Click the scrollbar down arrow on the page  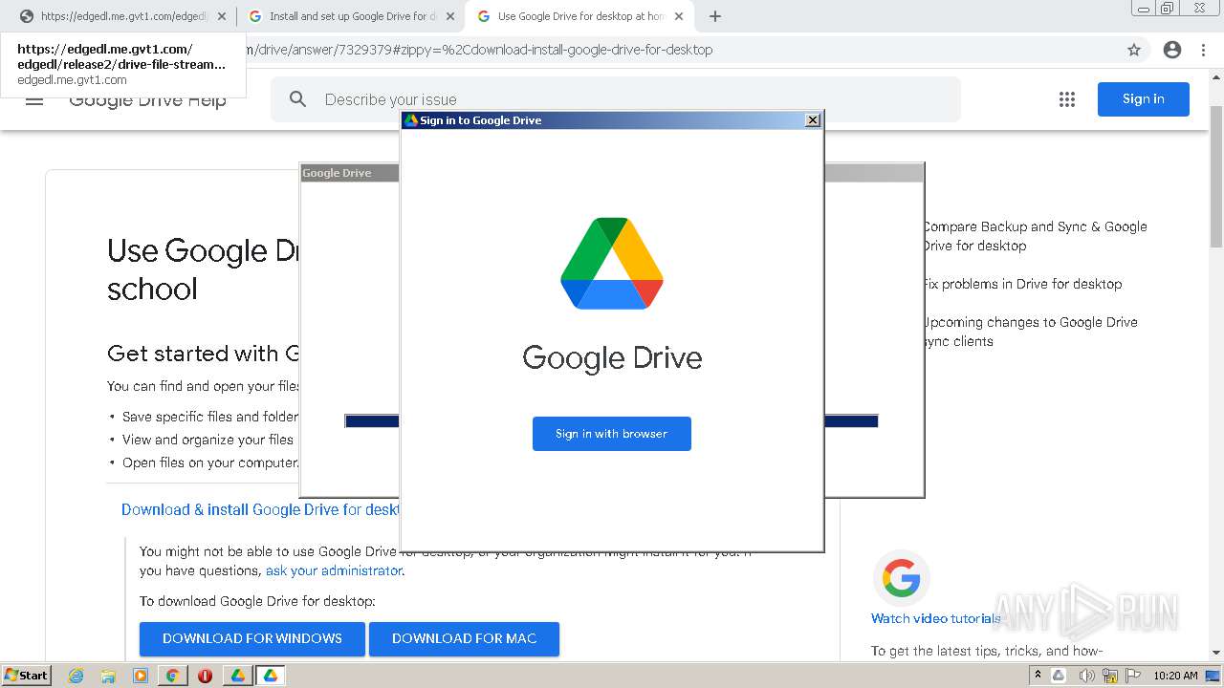click(x=1216, y=653)
